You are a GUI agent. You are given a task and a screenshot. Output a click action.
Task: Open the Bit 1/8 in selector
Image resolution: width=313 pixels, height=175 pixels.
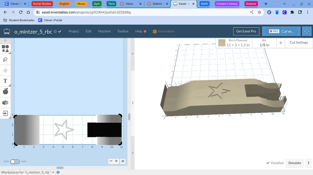pyautogui.click(x=264, y=43)
